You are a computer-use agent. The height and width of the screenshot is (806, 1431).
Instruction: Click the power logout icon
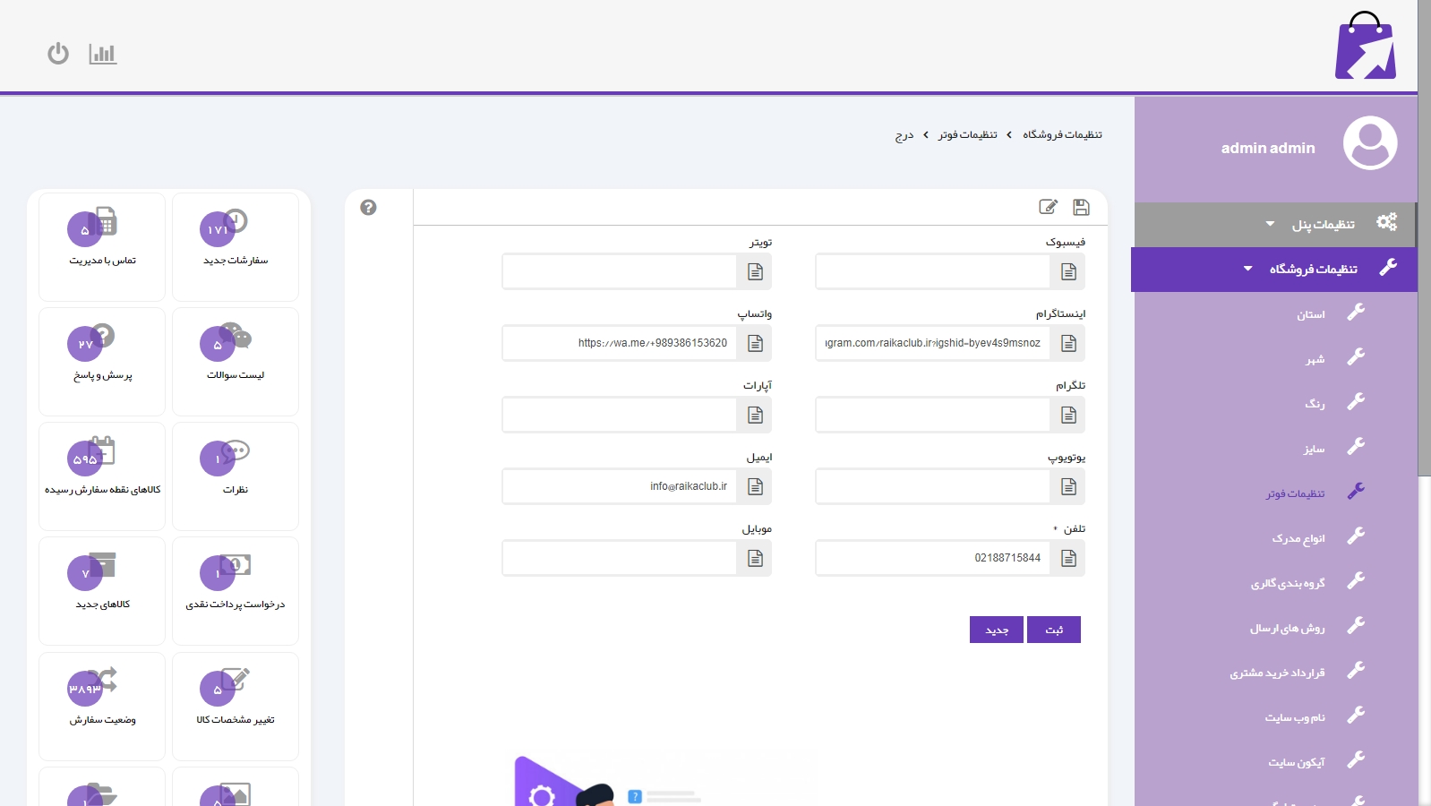[x=58, y=54]
